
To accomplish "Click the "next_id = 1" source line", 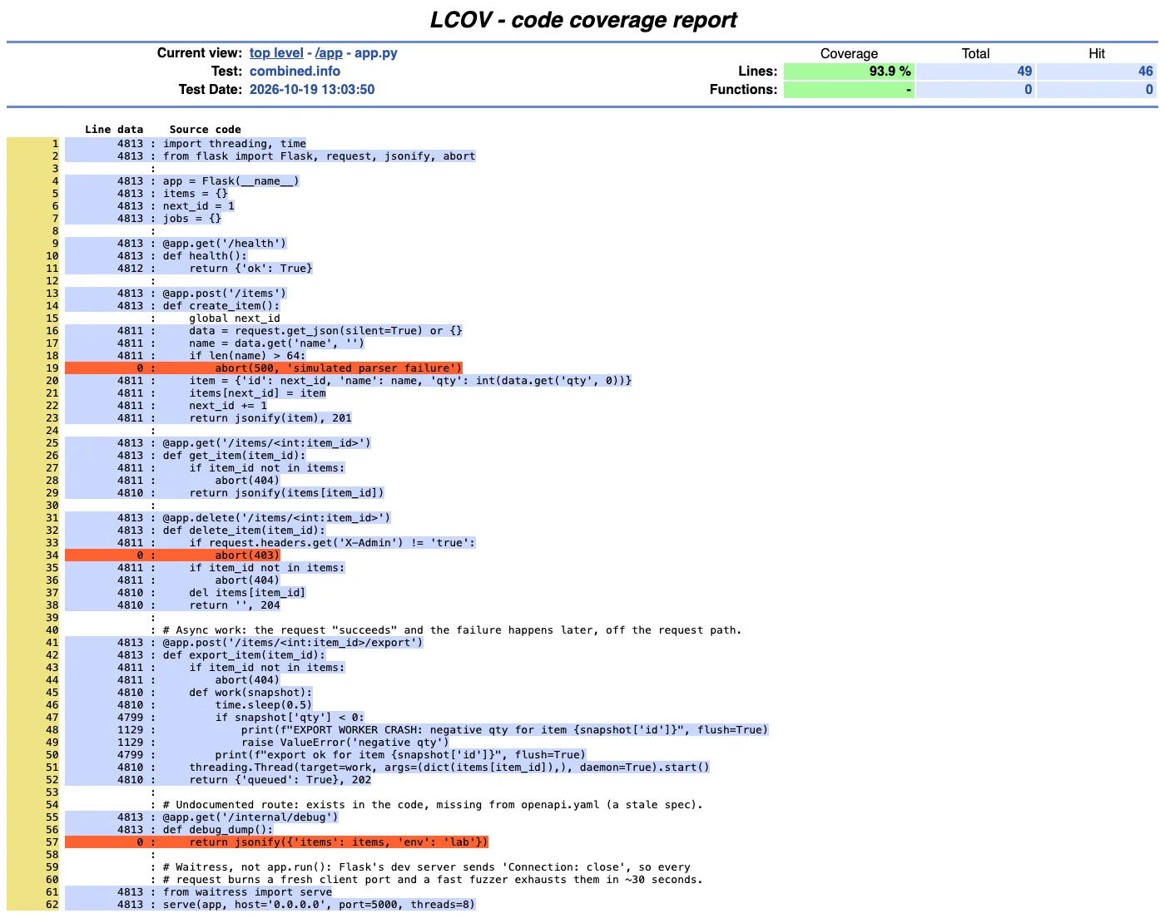I will point(199,206).
